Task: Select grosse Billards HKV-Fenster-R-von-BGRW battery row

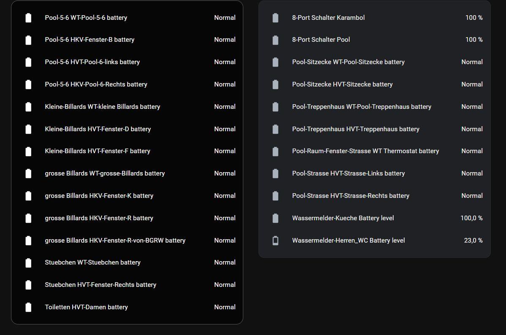Action: pos(115,240)
